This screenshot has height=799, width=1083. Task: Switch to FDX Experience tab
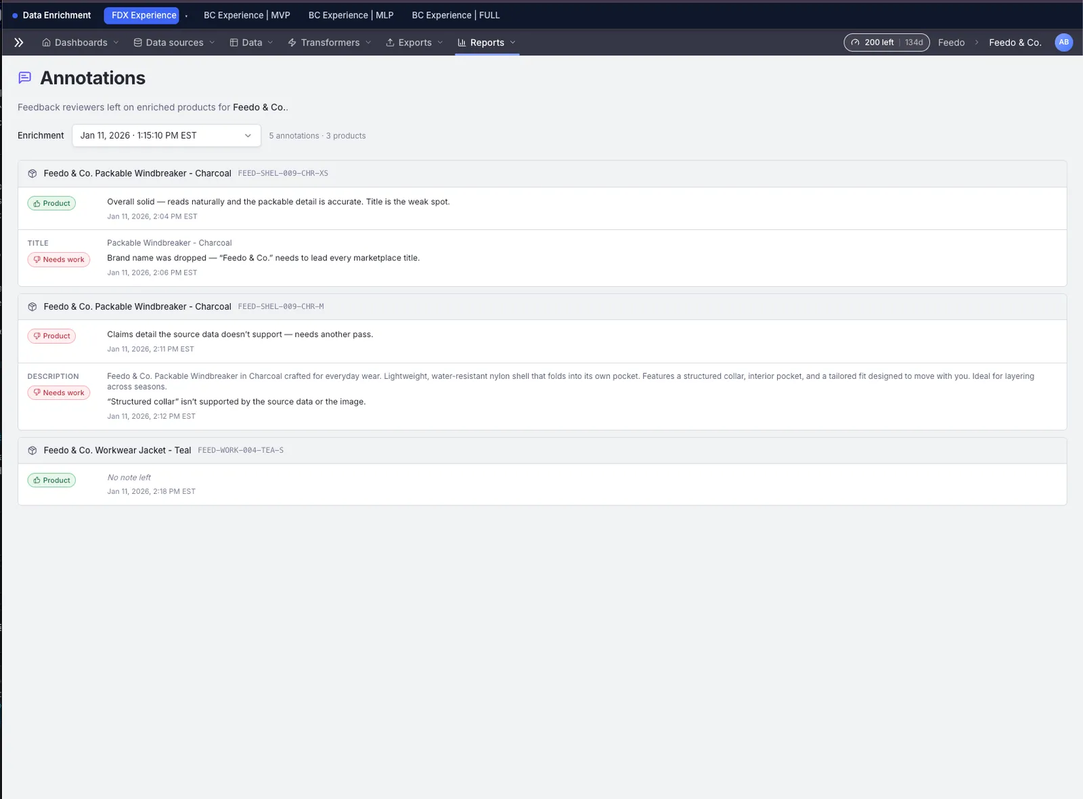pyautogui.click(x=141, y=15)
